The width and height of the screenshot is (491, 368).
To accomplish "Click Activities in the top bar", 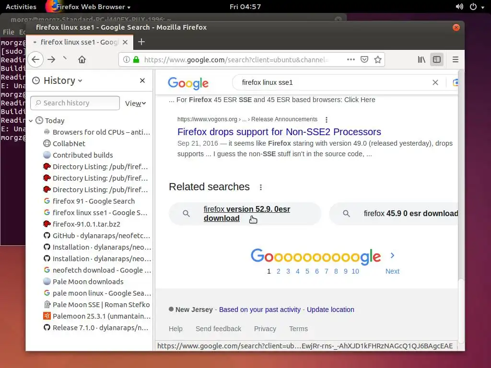I will pos(21,7).
